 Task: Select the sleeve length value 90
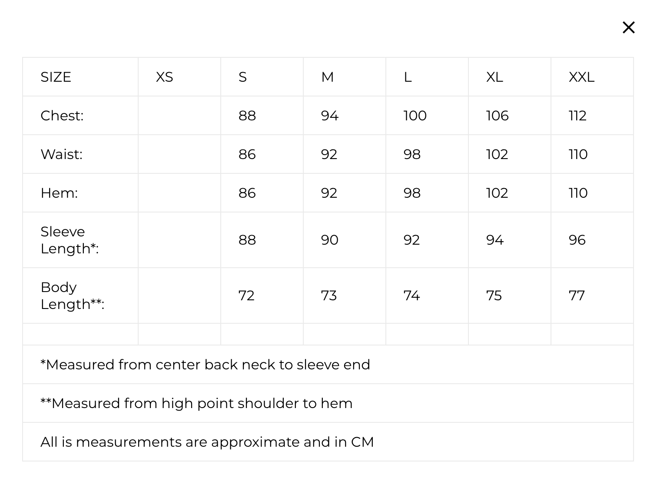point(329,240)
